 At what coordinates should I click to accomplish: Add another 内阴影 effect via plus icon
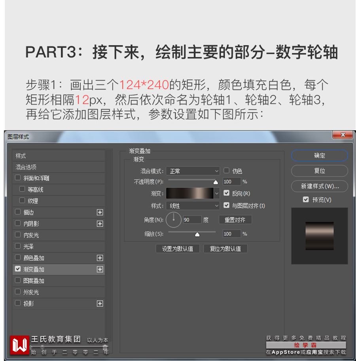coord(100,224)
